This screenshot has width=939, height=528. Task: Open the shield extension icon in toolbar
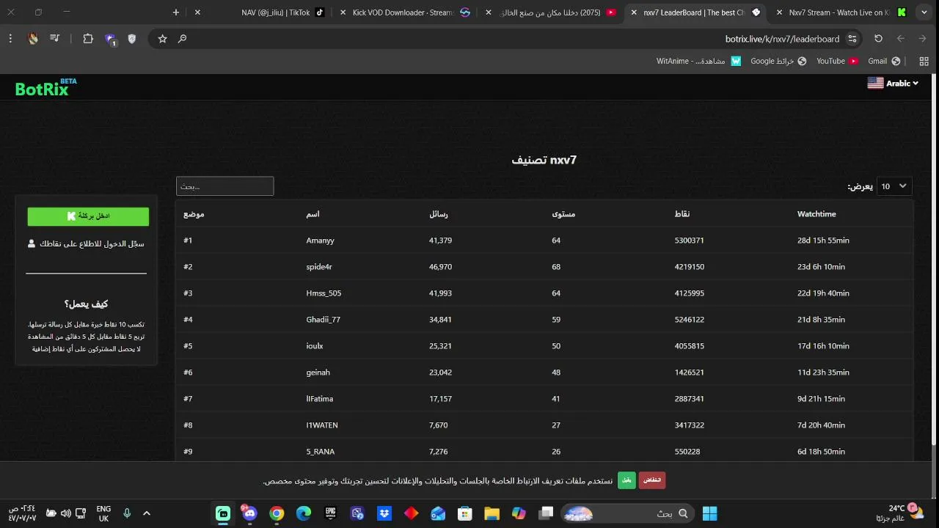pyautogui.click(x=132, y=39)
